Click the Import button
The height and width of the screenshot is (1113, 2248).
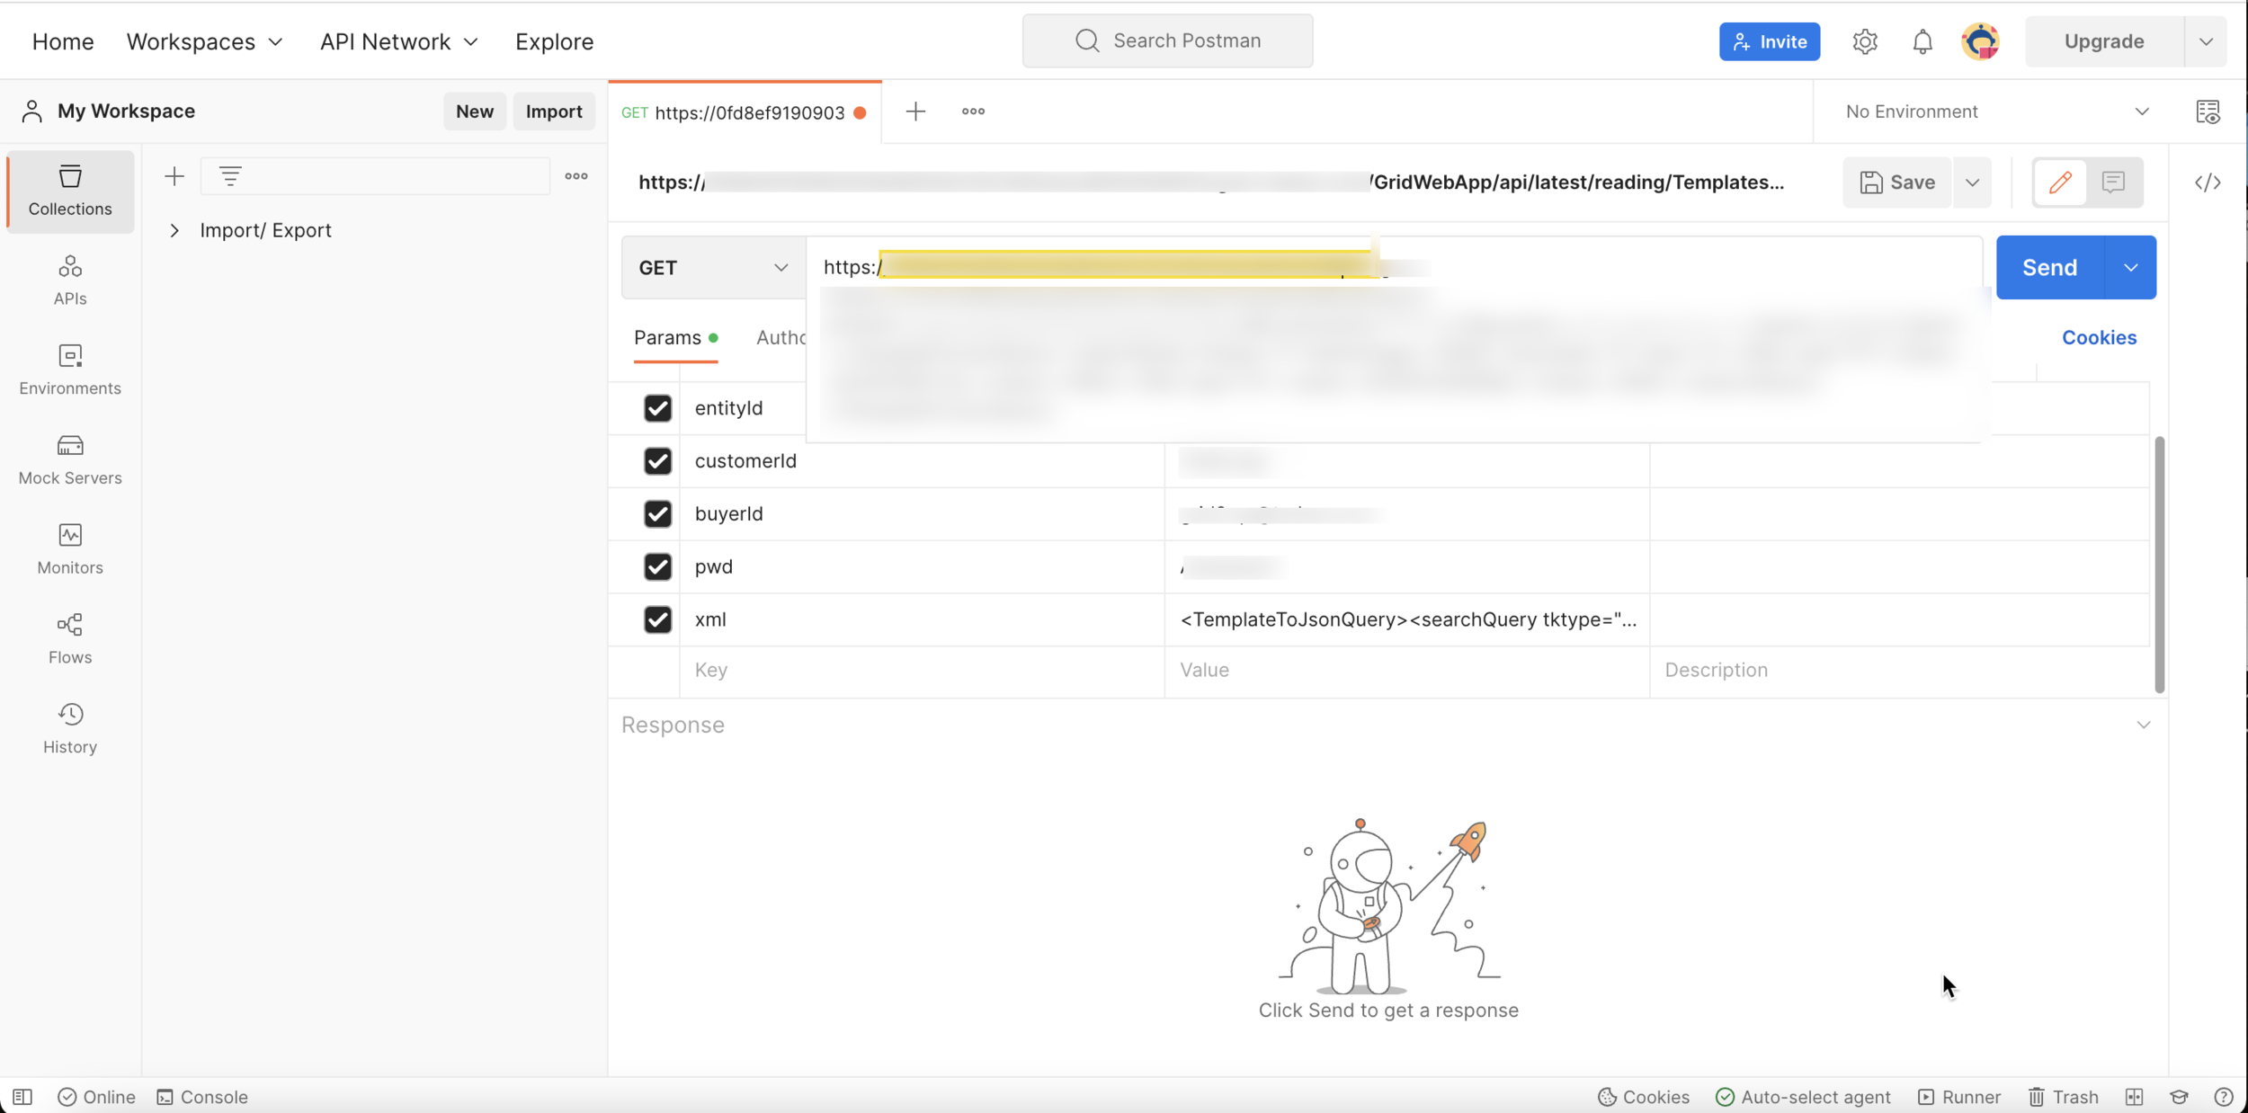(554, 111)
